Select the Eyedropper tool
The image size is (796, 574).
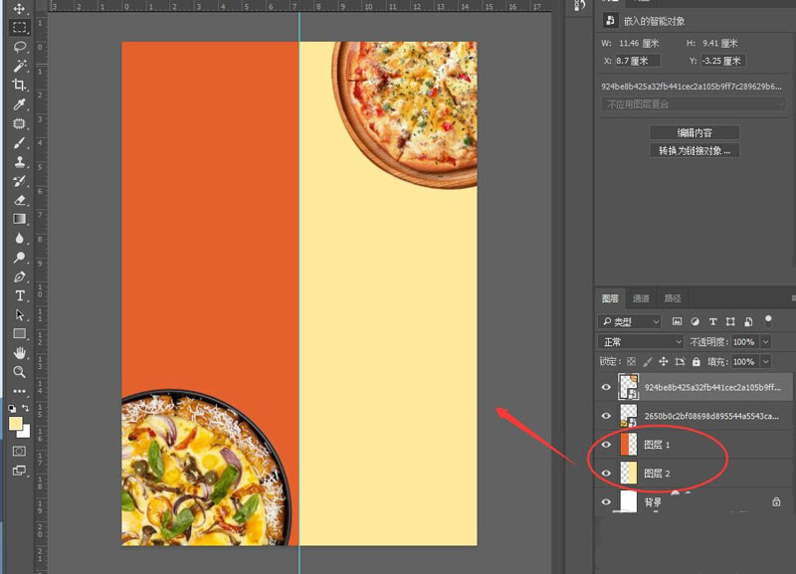(19, 104)
